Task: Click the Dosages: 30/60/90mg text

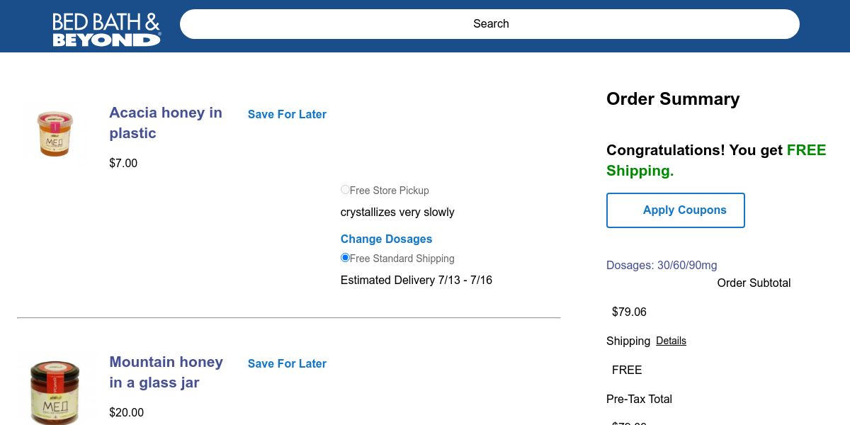Action: (662, 265)
